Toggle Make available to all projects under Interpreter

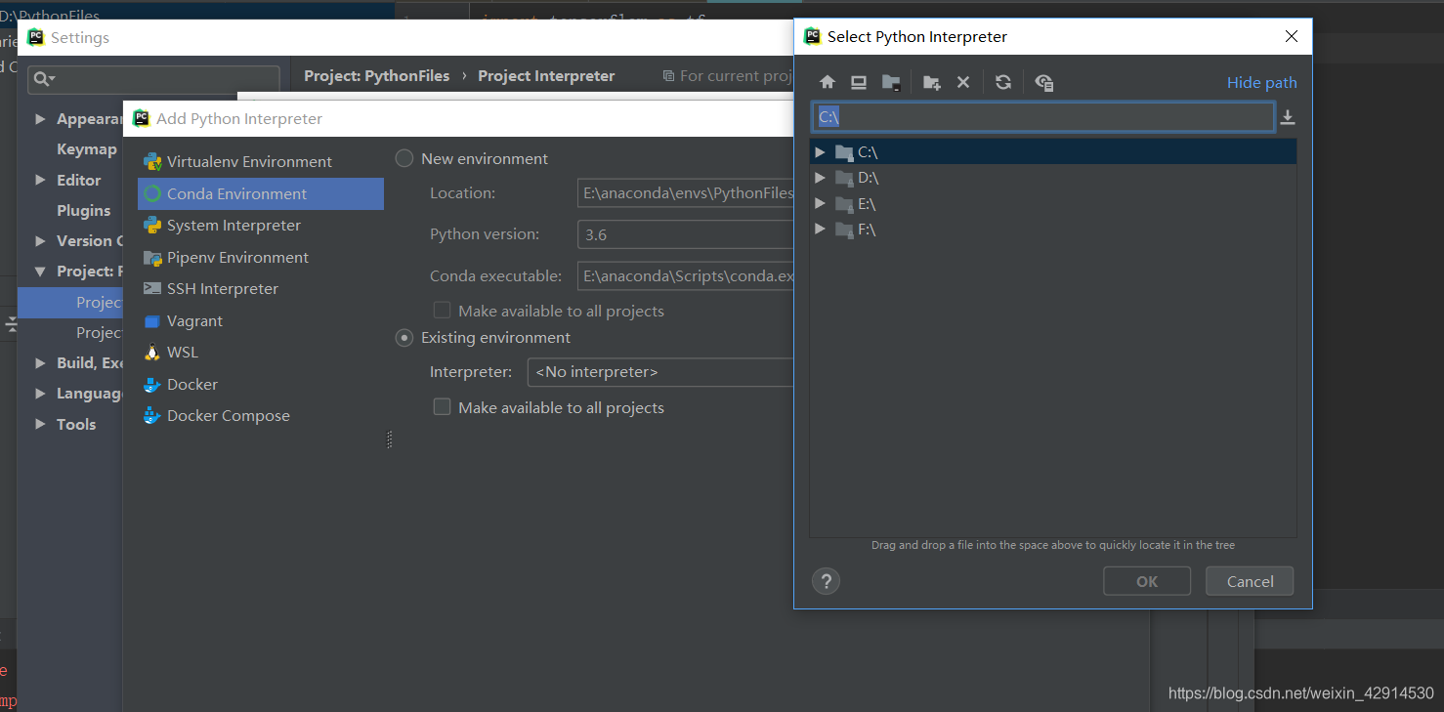point(443,407)
